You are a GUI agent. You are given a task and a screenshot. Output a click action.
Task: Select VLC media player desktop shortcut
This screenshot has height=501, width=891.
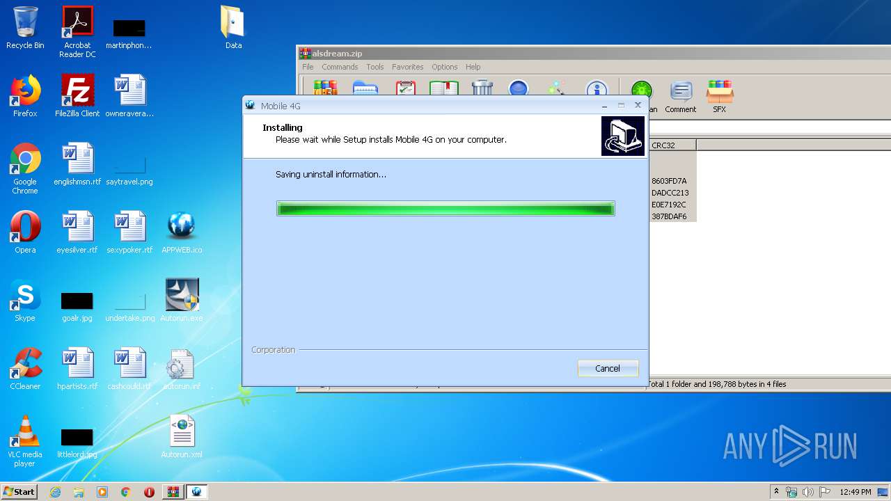[25, 441]
